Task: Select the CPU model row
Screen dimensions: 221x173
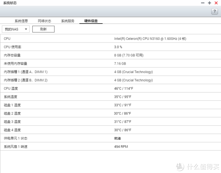Action: coord(110,38)
